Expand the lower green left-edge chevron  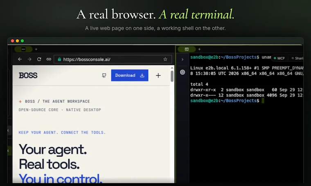coord(8,151)
